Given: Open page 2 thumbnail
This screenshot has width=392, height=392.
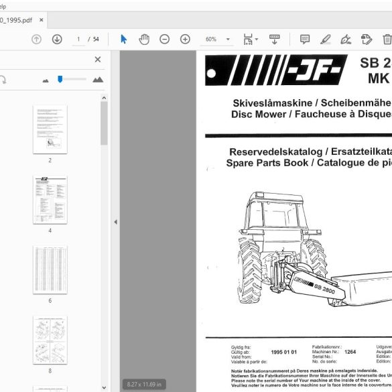Looking at the screenshot, I should pyautogui.click(x=50, y=129).
